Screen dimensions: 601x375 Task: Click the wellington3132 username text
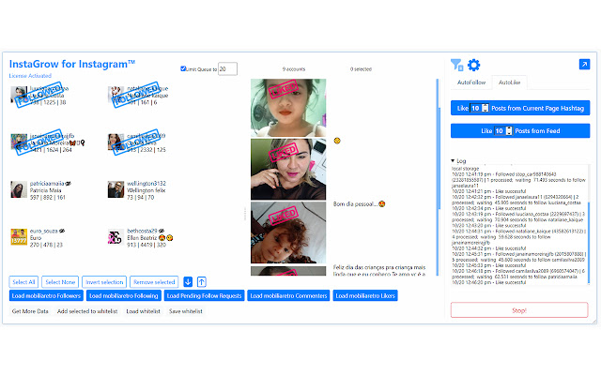pyautogui.click(x=146, y=184)
